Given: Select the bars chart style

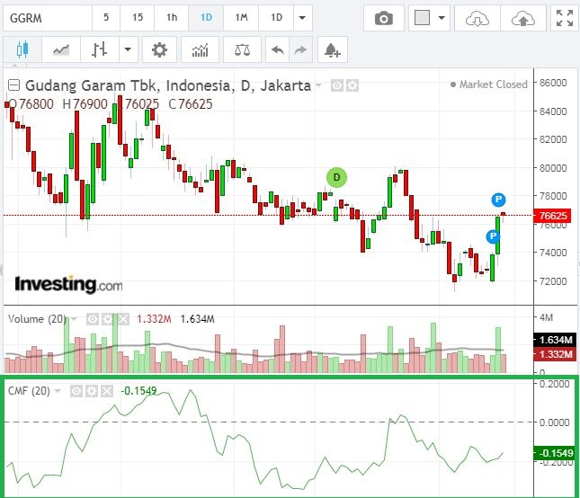Looking at the screenshot, I should pos(100,49).
